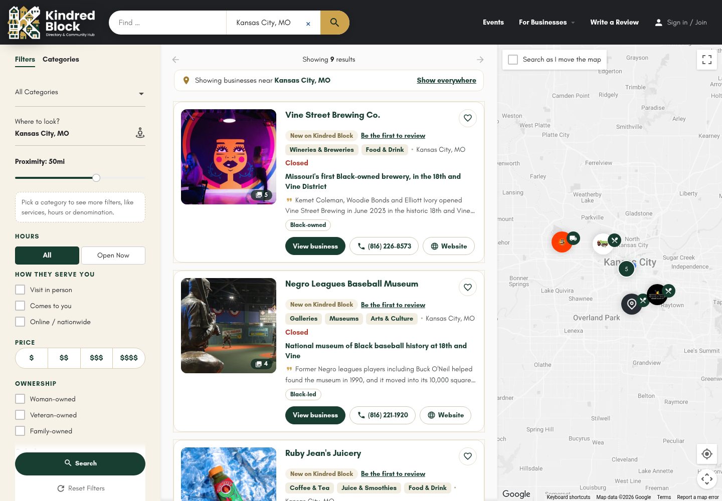Check Visit in person option

click(x=20, y=290)
